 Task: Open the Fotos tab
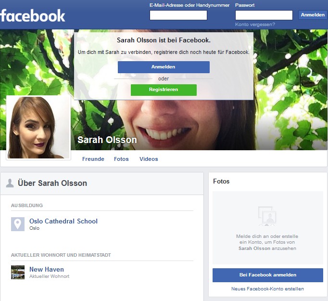coord(121,159)
